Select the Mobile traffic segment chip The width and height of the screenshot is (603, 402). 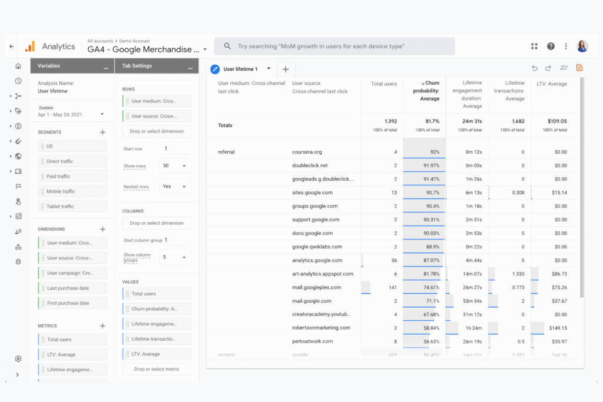pyautogui.click(x=72, y=191)
